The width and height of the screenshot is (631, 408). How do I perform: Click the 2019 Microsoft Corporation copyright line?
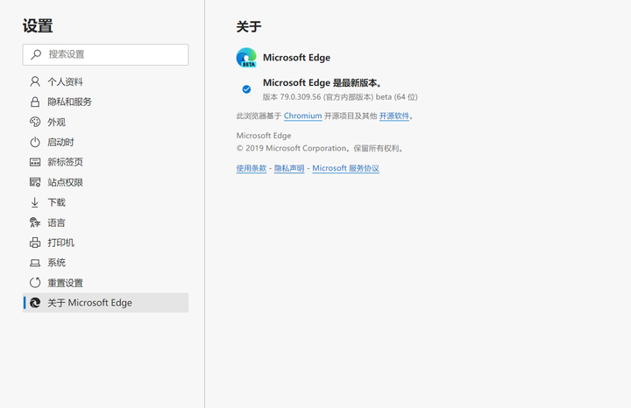coord(320,148)
